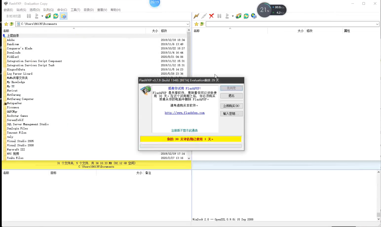Click the down arrow on the local list scrollbar
Viewport: 381px width, 227px height.
coord(189,158)
